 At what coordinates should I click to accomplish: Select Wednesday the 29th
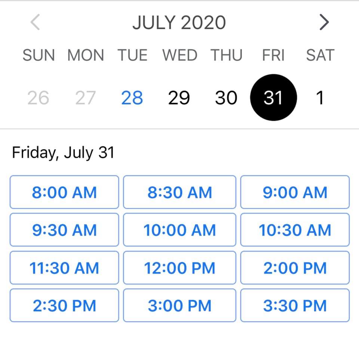click(179, 98)
